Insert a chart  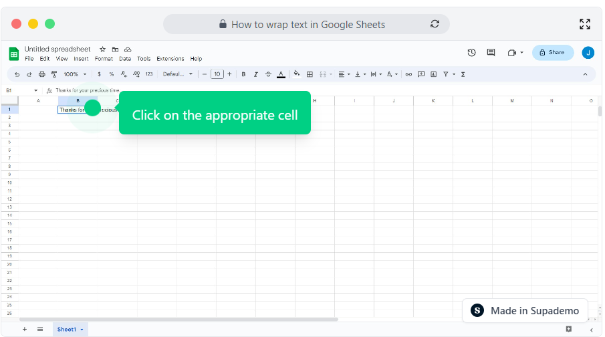pos(434,74)
